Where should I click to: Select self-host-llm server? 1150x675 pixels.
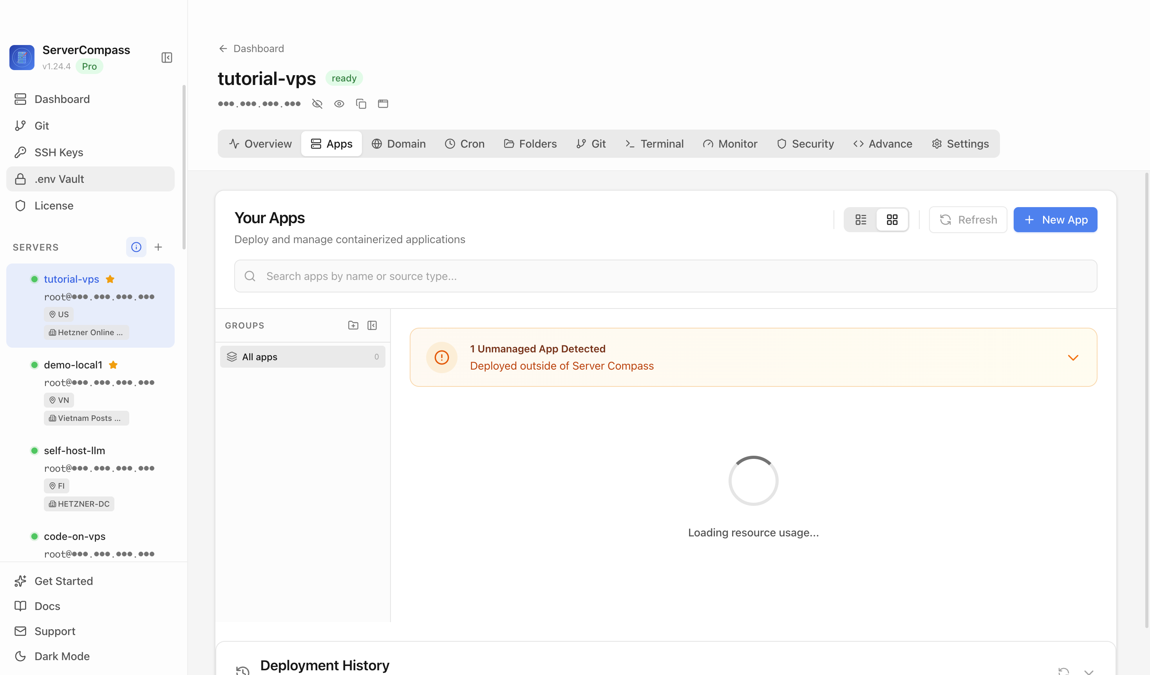[x=90, y=477]
